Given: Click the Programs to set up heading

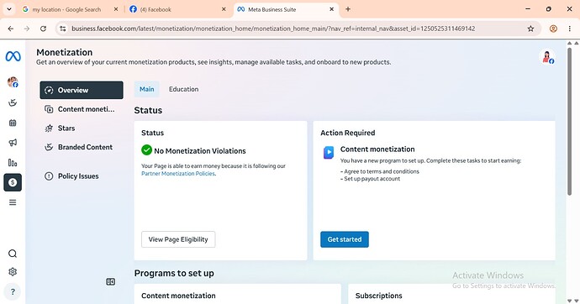Looking at the screenshot, I should click(x=174, y=273).
